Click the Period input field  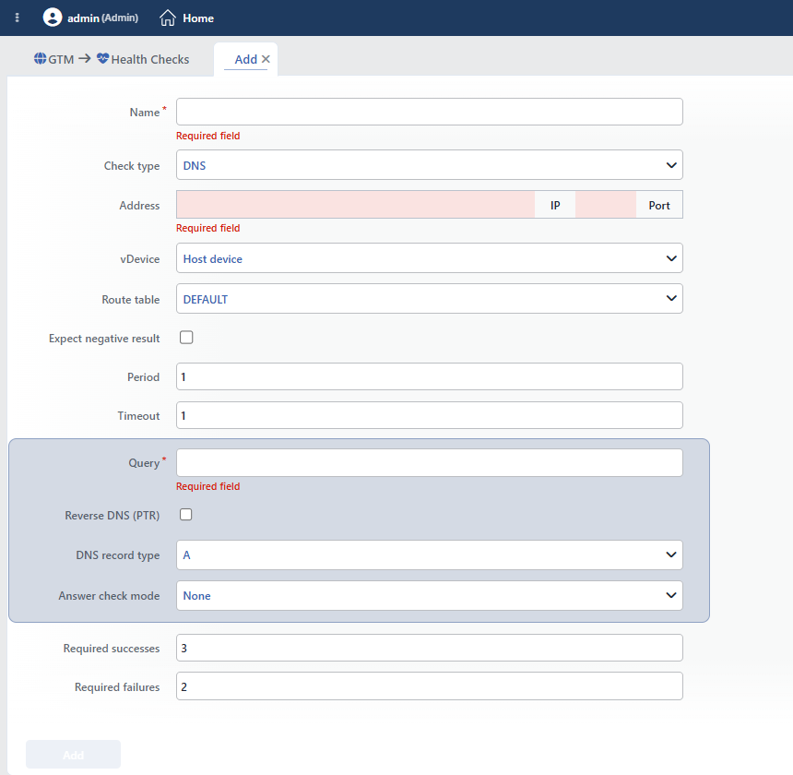(x=430, y=376)
